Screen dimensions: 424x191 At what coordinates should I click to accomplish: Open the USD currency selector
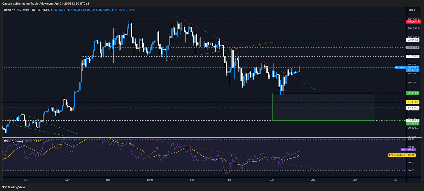(413, 10)
